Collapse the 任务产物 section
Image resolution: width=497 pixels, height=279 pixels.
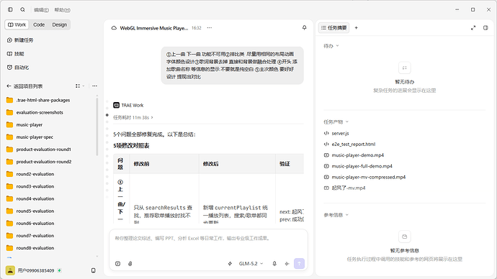336,122
